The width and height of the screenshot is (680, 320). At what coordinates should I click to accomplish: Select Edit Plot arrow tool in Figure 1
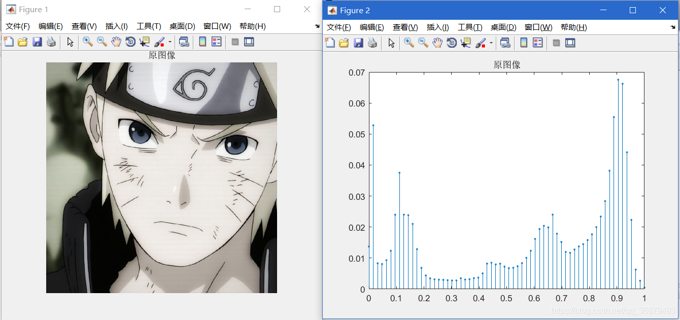pyautogui.click(x=71, y=42)
